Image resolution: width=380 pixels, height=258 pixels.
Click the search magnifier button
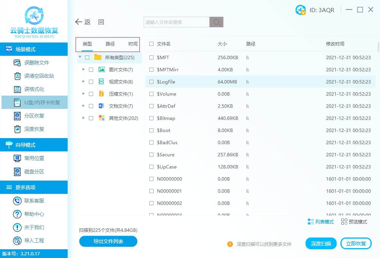click(217, 22)
